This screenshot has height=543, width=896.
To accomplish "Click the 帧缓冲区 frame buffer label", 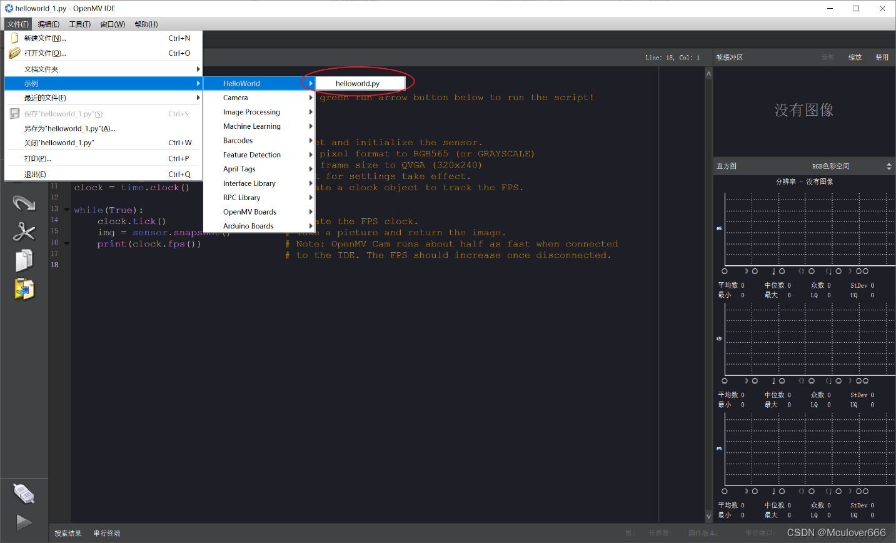I will tap(730, 57).
